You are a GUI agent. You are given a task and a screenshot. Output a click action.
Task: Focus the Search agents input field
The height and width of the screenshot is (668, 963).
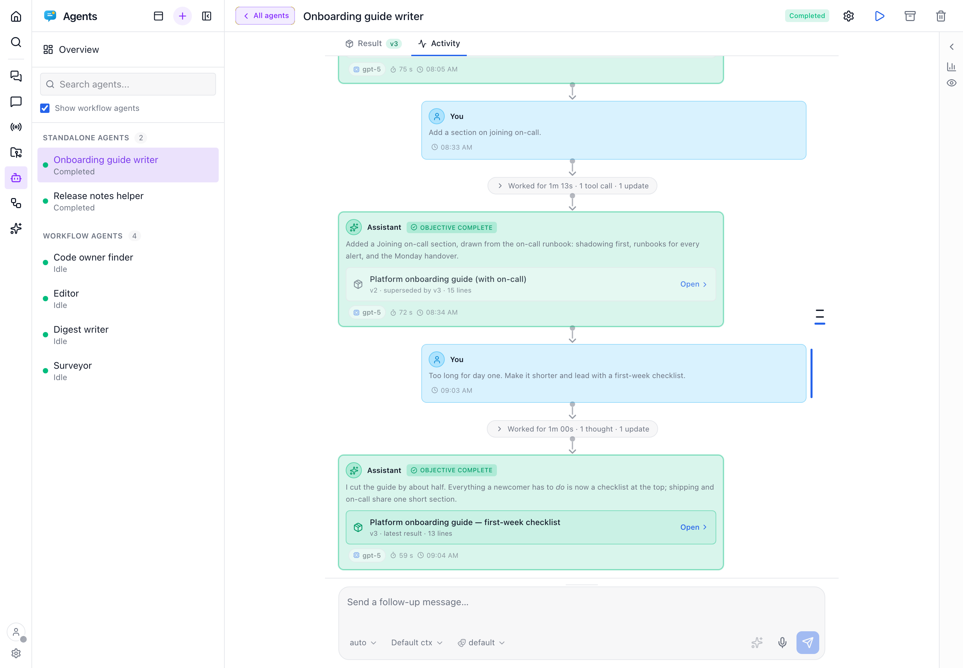pyautogui.click(x=128, y=84)
